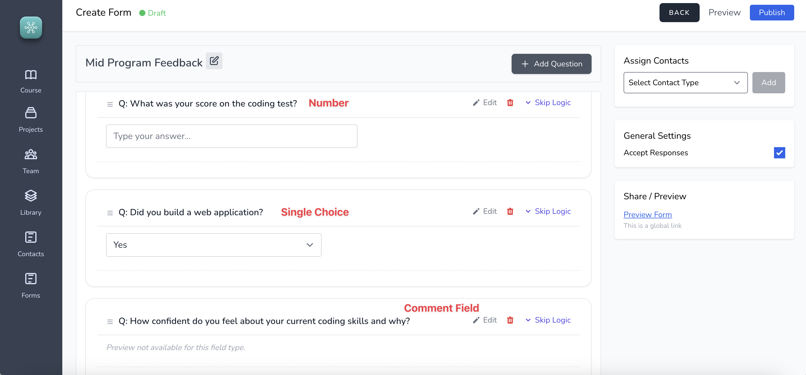Click the BACK button
This screenshot has height=375, width=806.
(x=679, y=13)
